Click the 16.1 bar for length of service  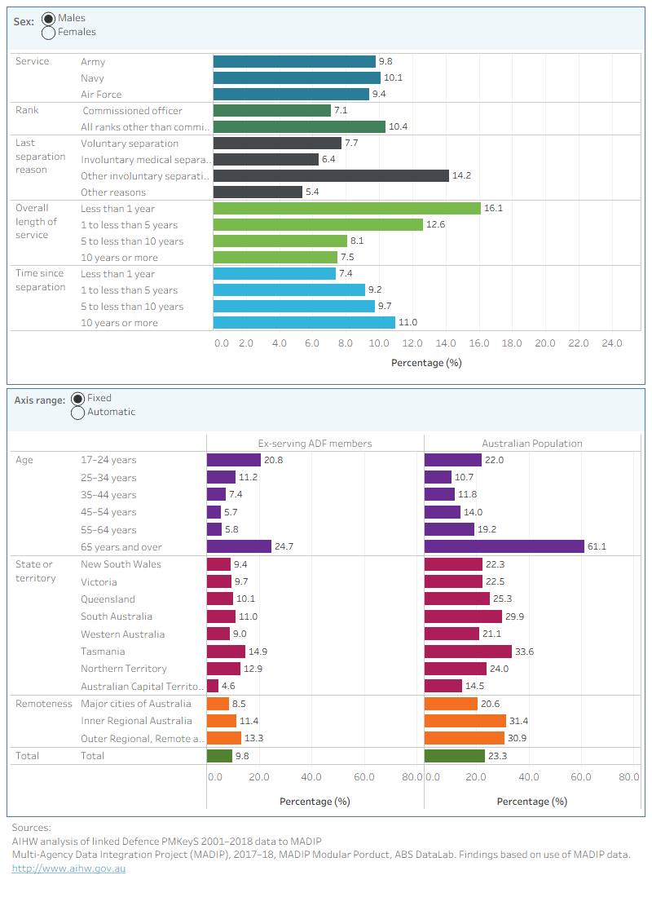346,208
